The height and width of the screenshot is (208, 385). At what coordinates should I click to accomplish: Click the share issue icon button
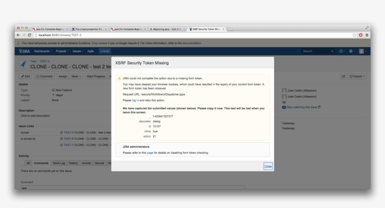(x=343, y=76)
